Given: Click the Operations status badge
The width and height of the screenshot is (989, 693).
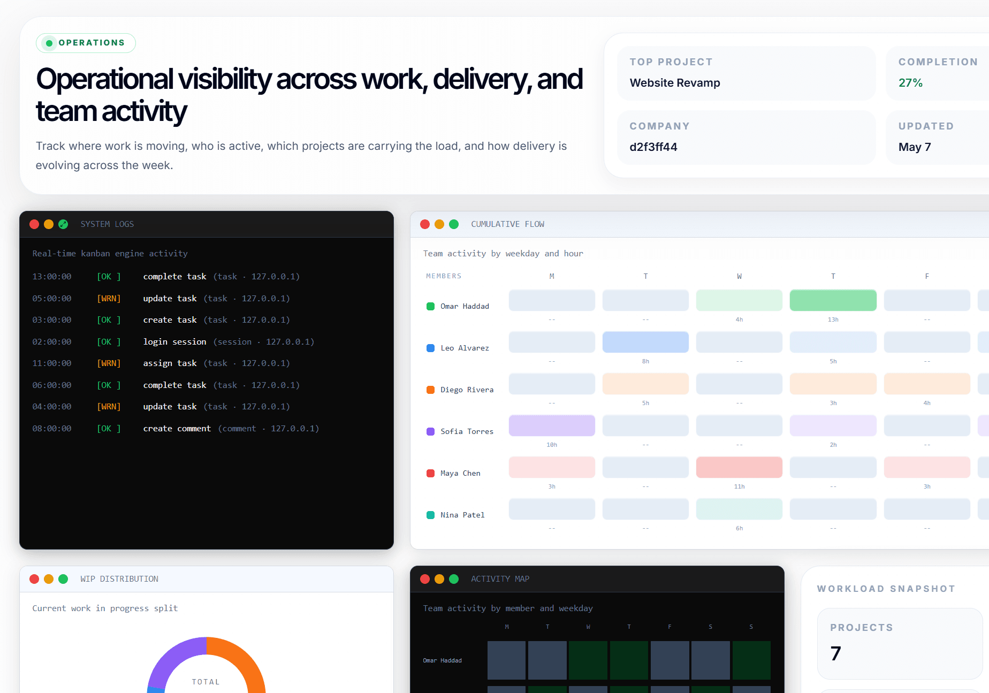Looking at the screenshot, I should 86,43.
